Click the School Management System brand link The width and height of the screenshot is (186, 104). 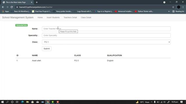point(18,17)
